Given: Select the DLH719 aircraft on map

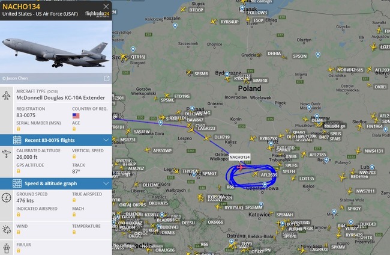Looking at the screenshot, I should click(x=207, y=138).
